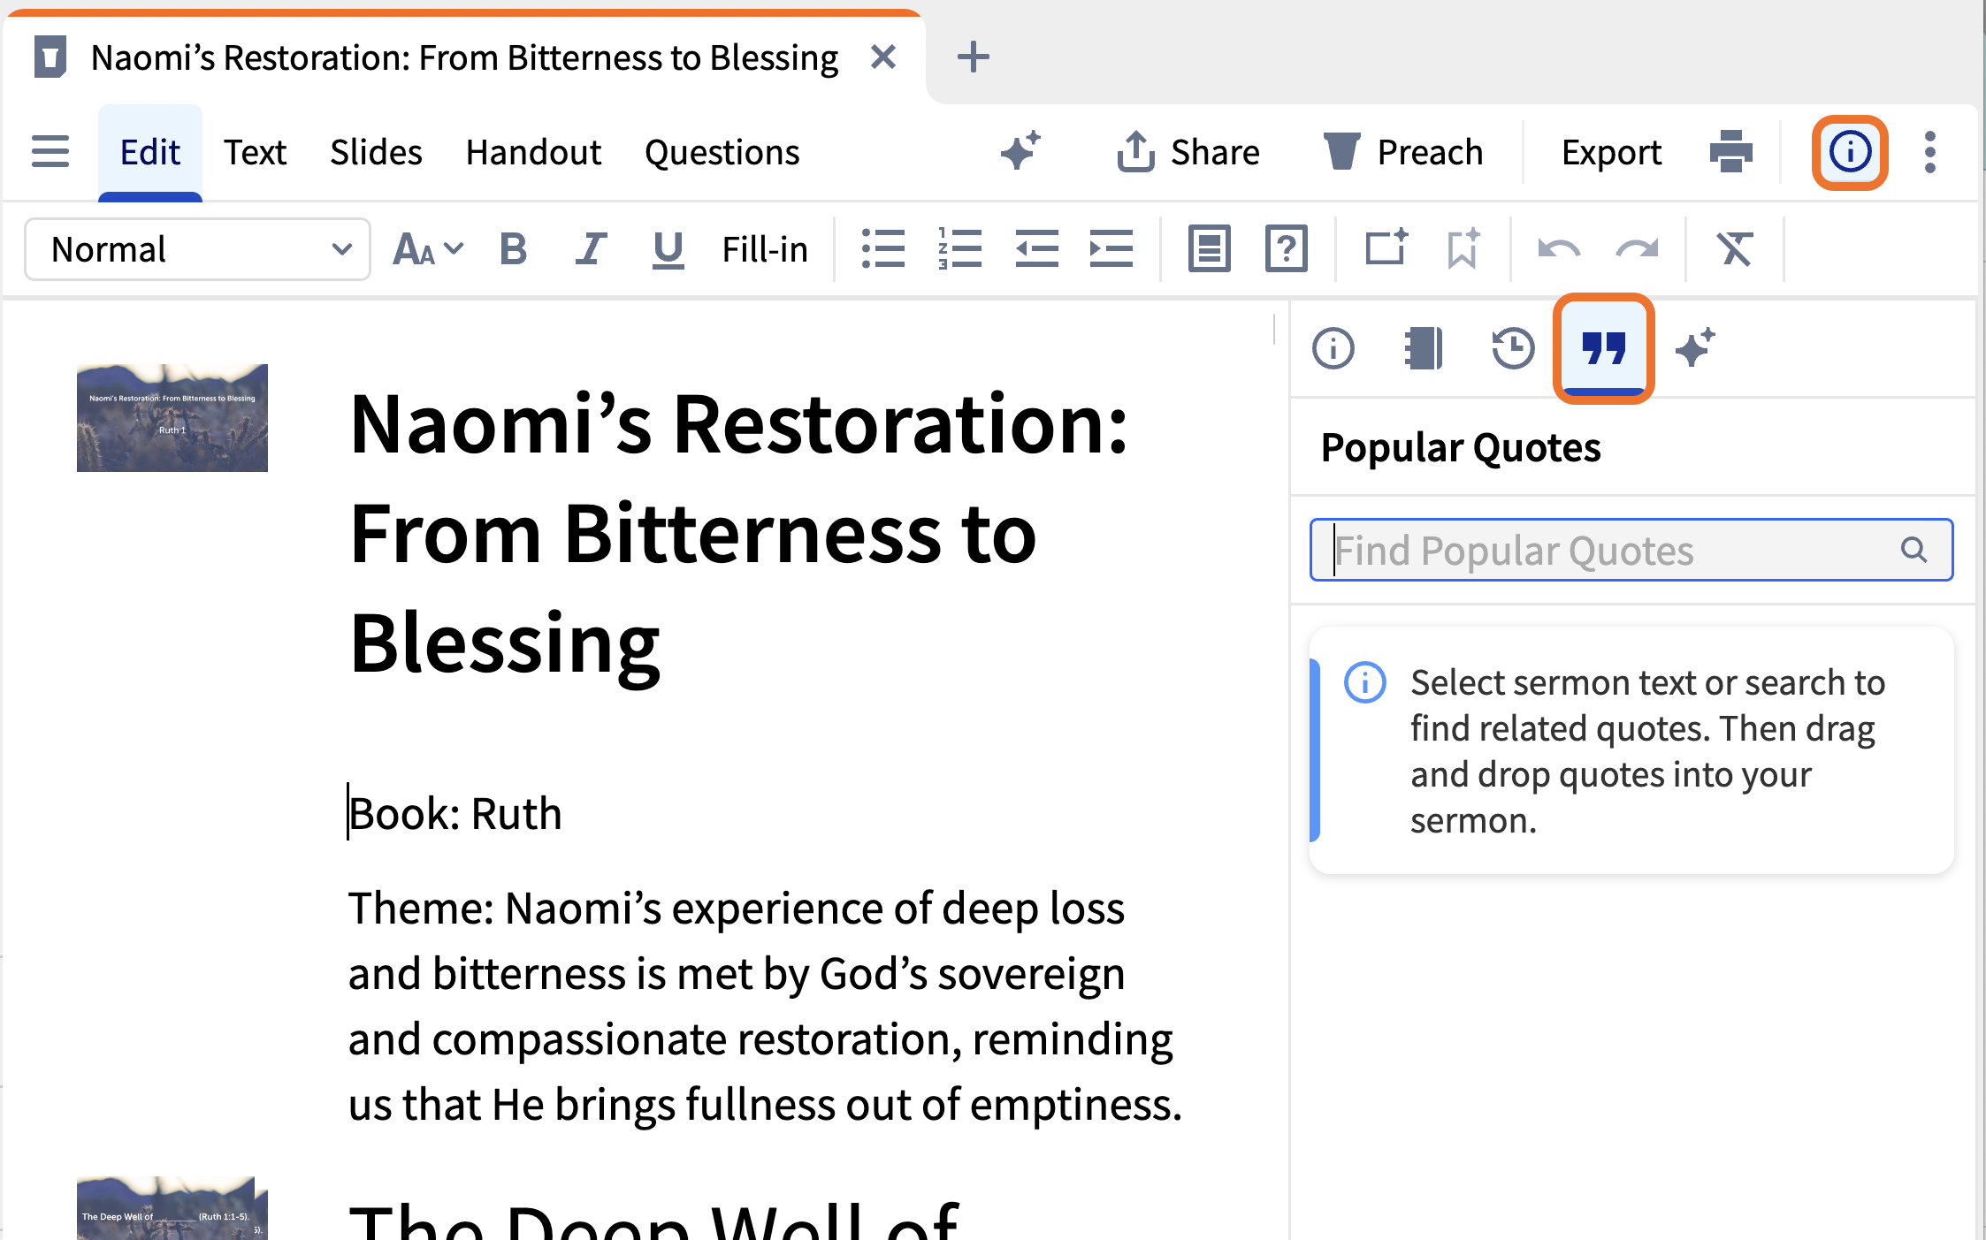Screen dimensions: 1986x1240
Task: Click the info icon in quotes hint box
Action: tap(1364, 682)
